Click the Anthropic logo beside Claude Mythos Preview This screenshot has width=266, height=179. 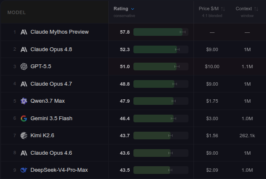point(24,32)
